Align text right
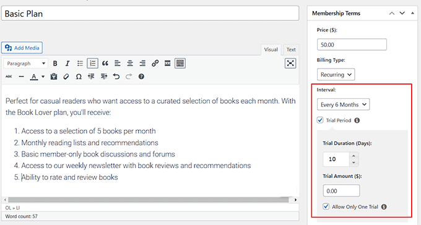 tap(142, 64)
